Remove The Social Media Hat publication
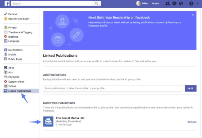This screenshot has width=202, height=138. (x=192, y=122)
